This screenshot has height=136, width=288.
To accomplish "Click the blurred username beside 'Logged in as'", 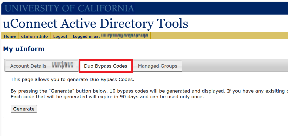I will pyautogui.click(x=124, y=36).
